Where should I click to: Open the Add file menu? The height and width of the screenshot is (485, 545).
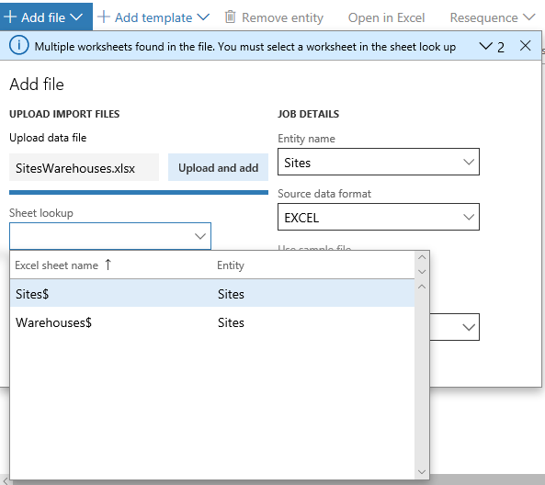click(x=46, y=17)
